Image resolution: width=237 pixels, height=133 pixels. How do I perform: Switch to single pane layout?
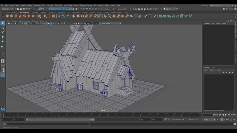(x=3, y=61)
